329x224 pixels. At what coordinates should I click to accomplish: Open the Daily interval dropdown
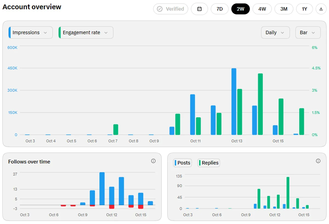pos(275,33)
